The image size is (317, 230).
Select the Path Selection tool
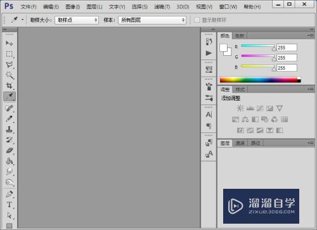[x=10, y=215]
